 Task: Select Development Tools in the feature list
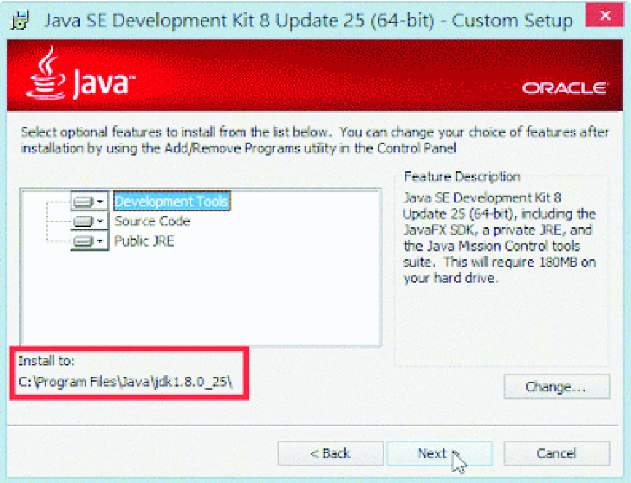pos(172,201)
